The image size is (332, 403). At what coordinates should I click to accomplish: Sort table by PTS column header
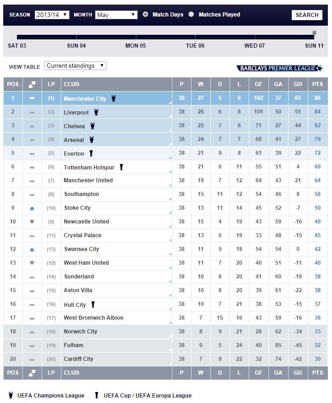[x=318, y=84]
